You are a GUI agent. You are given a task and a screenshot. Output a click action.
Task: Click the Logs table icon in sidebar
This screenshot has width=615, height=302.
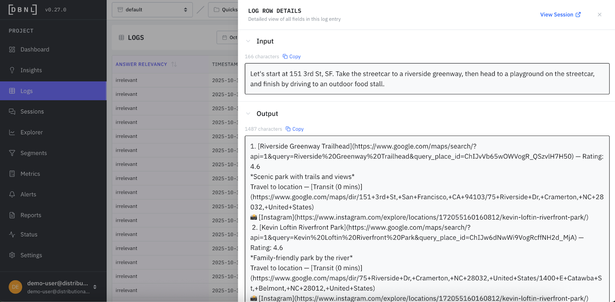pos(12,91)
